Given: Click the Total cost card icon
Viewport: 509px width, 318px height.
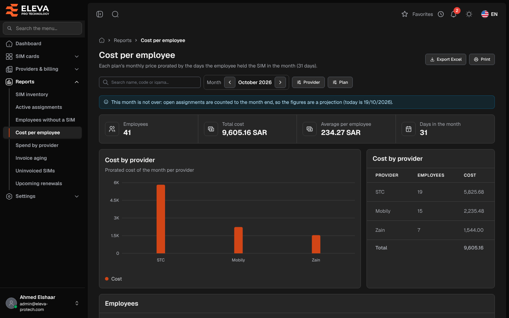Looking at the screenshot, I should [211, 129].
